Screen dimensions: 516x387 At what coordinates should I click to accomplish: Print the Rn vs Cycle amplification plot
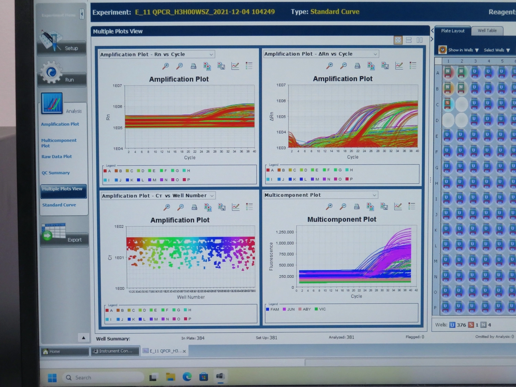pos(193,66)
